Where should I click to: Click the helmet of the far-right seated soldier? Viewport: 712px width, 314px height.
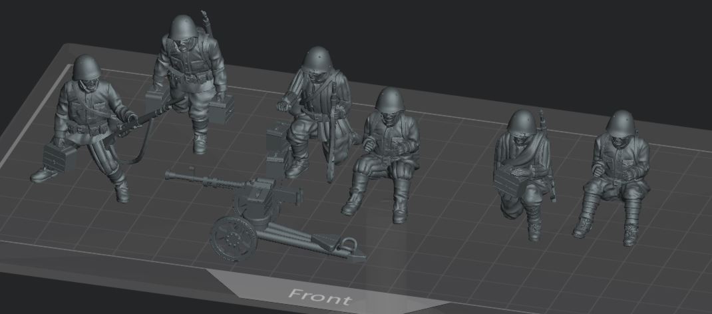coord(622,123)
